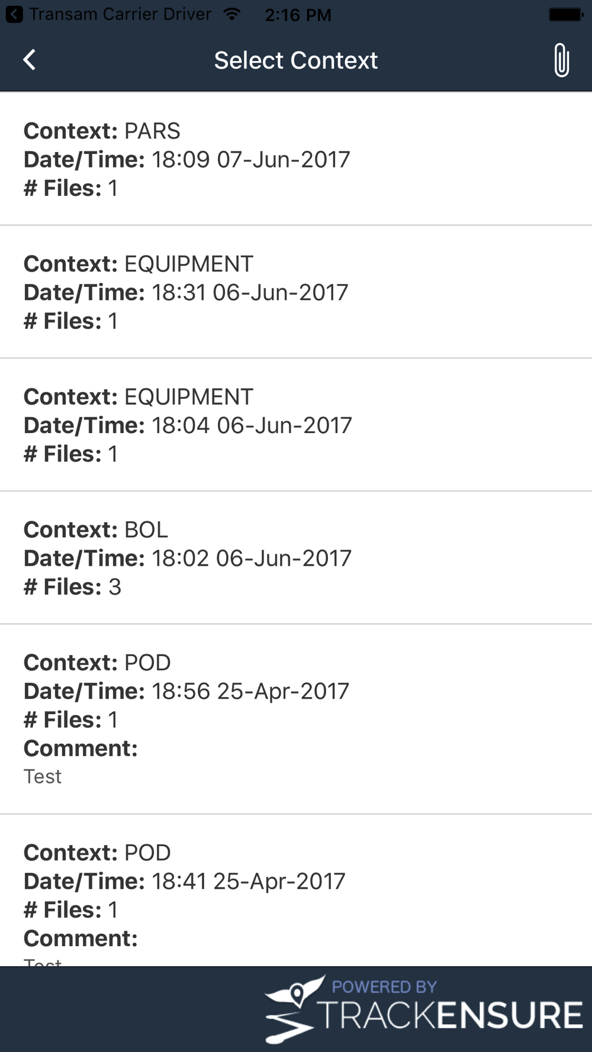Choose EQUIPMENT entry dated 18:04 06-Jun-2017

(296, 425)
